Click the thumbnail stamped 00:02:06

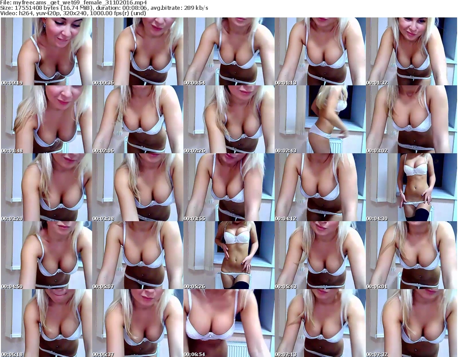(x=138, y=119)
